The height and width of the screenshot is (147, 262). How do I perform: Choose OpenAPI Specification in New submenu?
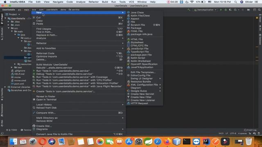click(145, 64)
